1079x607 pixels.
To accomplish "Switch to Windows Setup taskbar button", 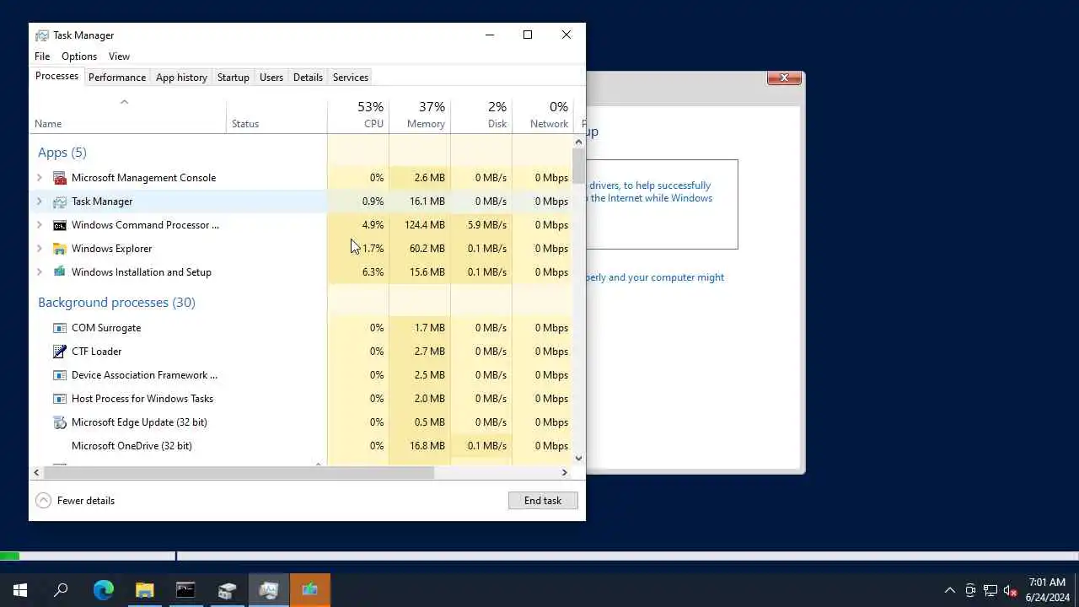I will [309, 590].
